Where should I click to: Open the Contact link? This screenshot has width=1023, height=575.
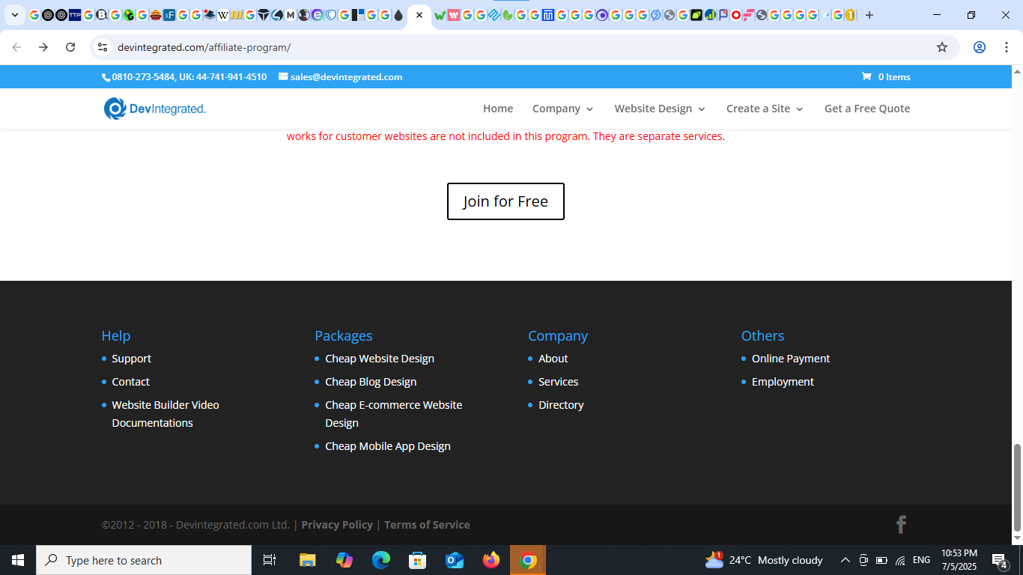click(130, 382)
